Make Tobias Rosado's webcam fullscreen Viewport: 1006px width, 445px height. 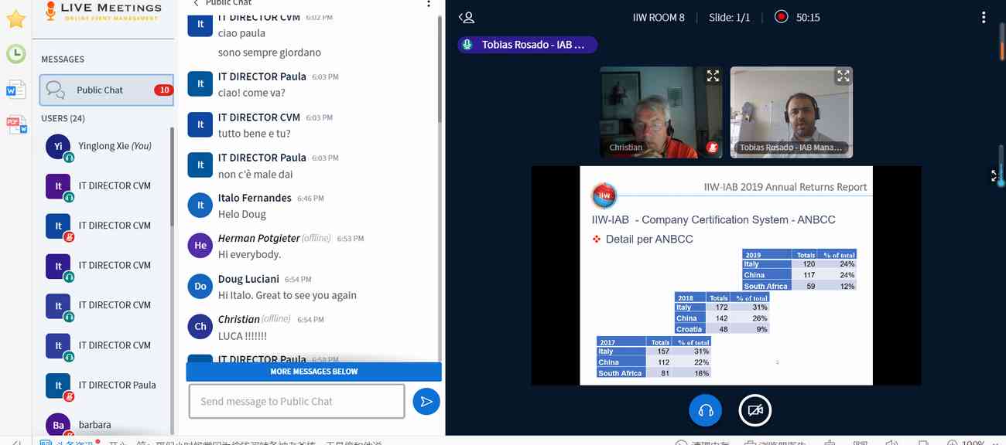coord(843,76)
